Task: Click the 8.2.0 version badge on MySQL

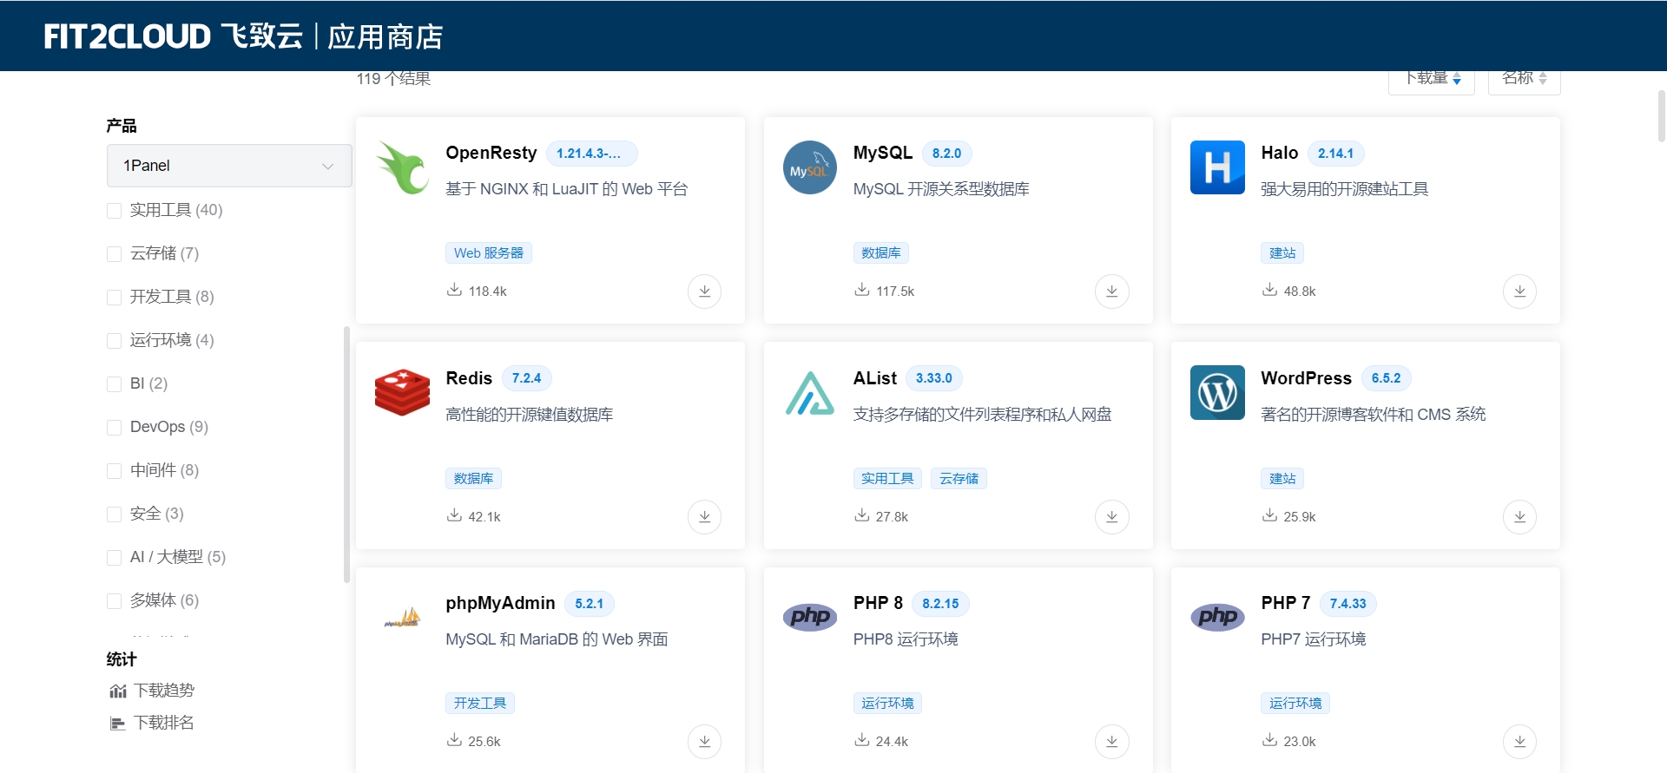Action: coord(946,154)
